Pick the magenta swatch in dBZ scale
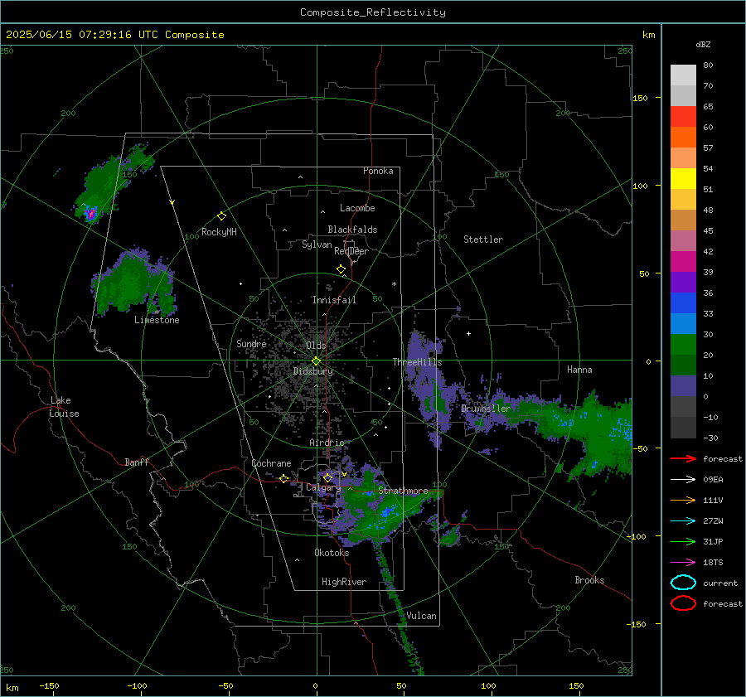 pyautogui.click(x=683, y=261)
